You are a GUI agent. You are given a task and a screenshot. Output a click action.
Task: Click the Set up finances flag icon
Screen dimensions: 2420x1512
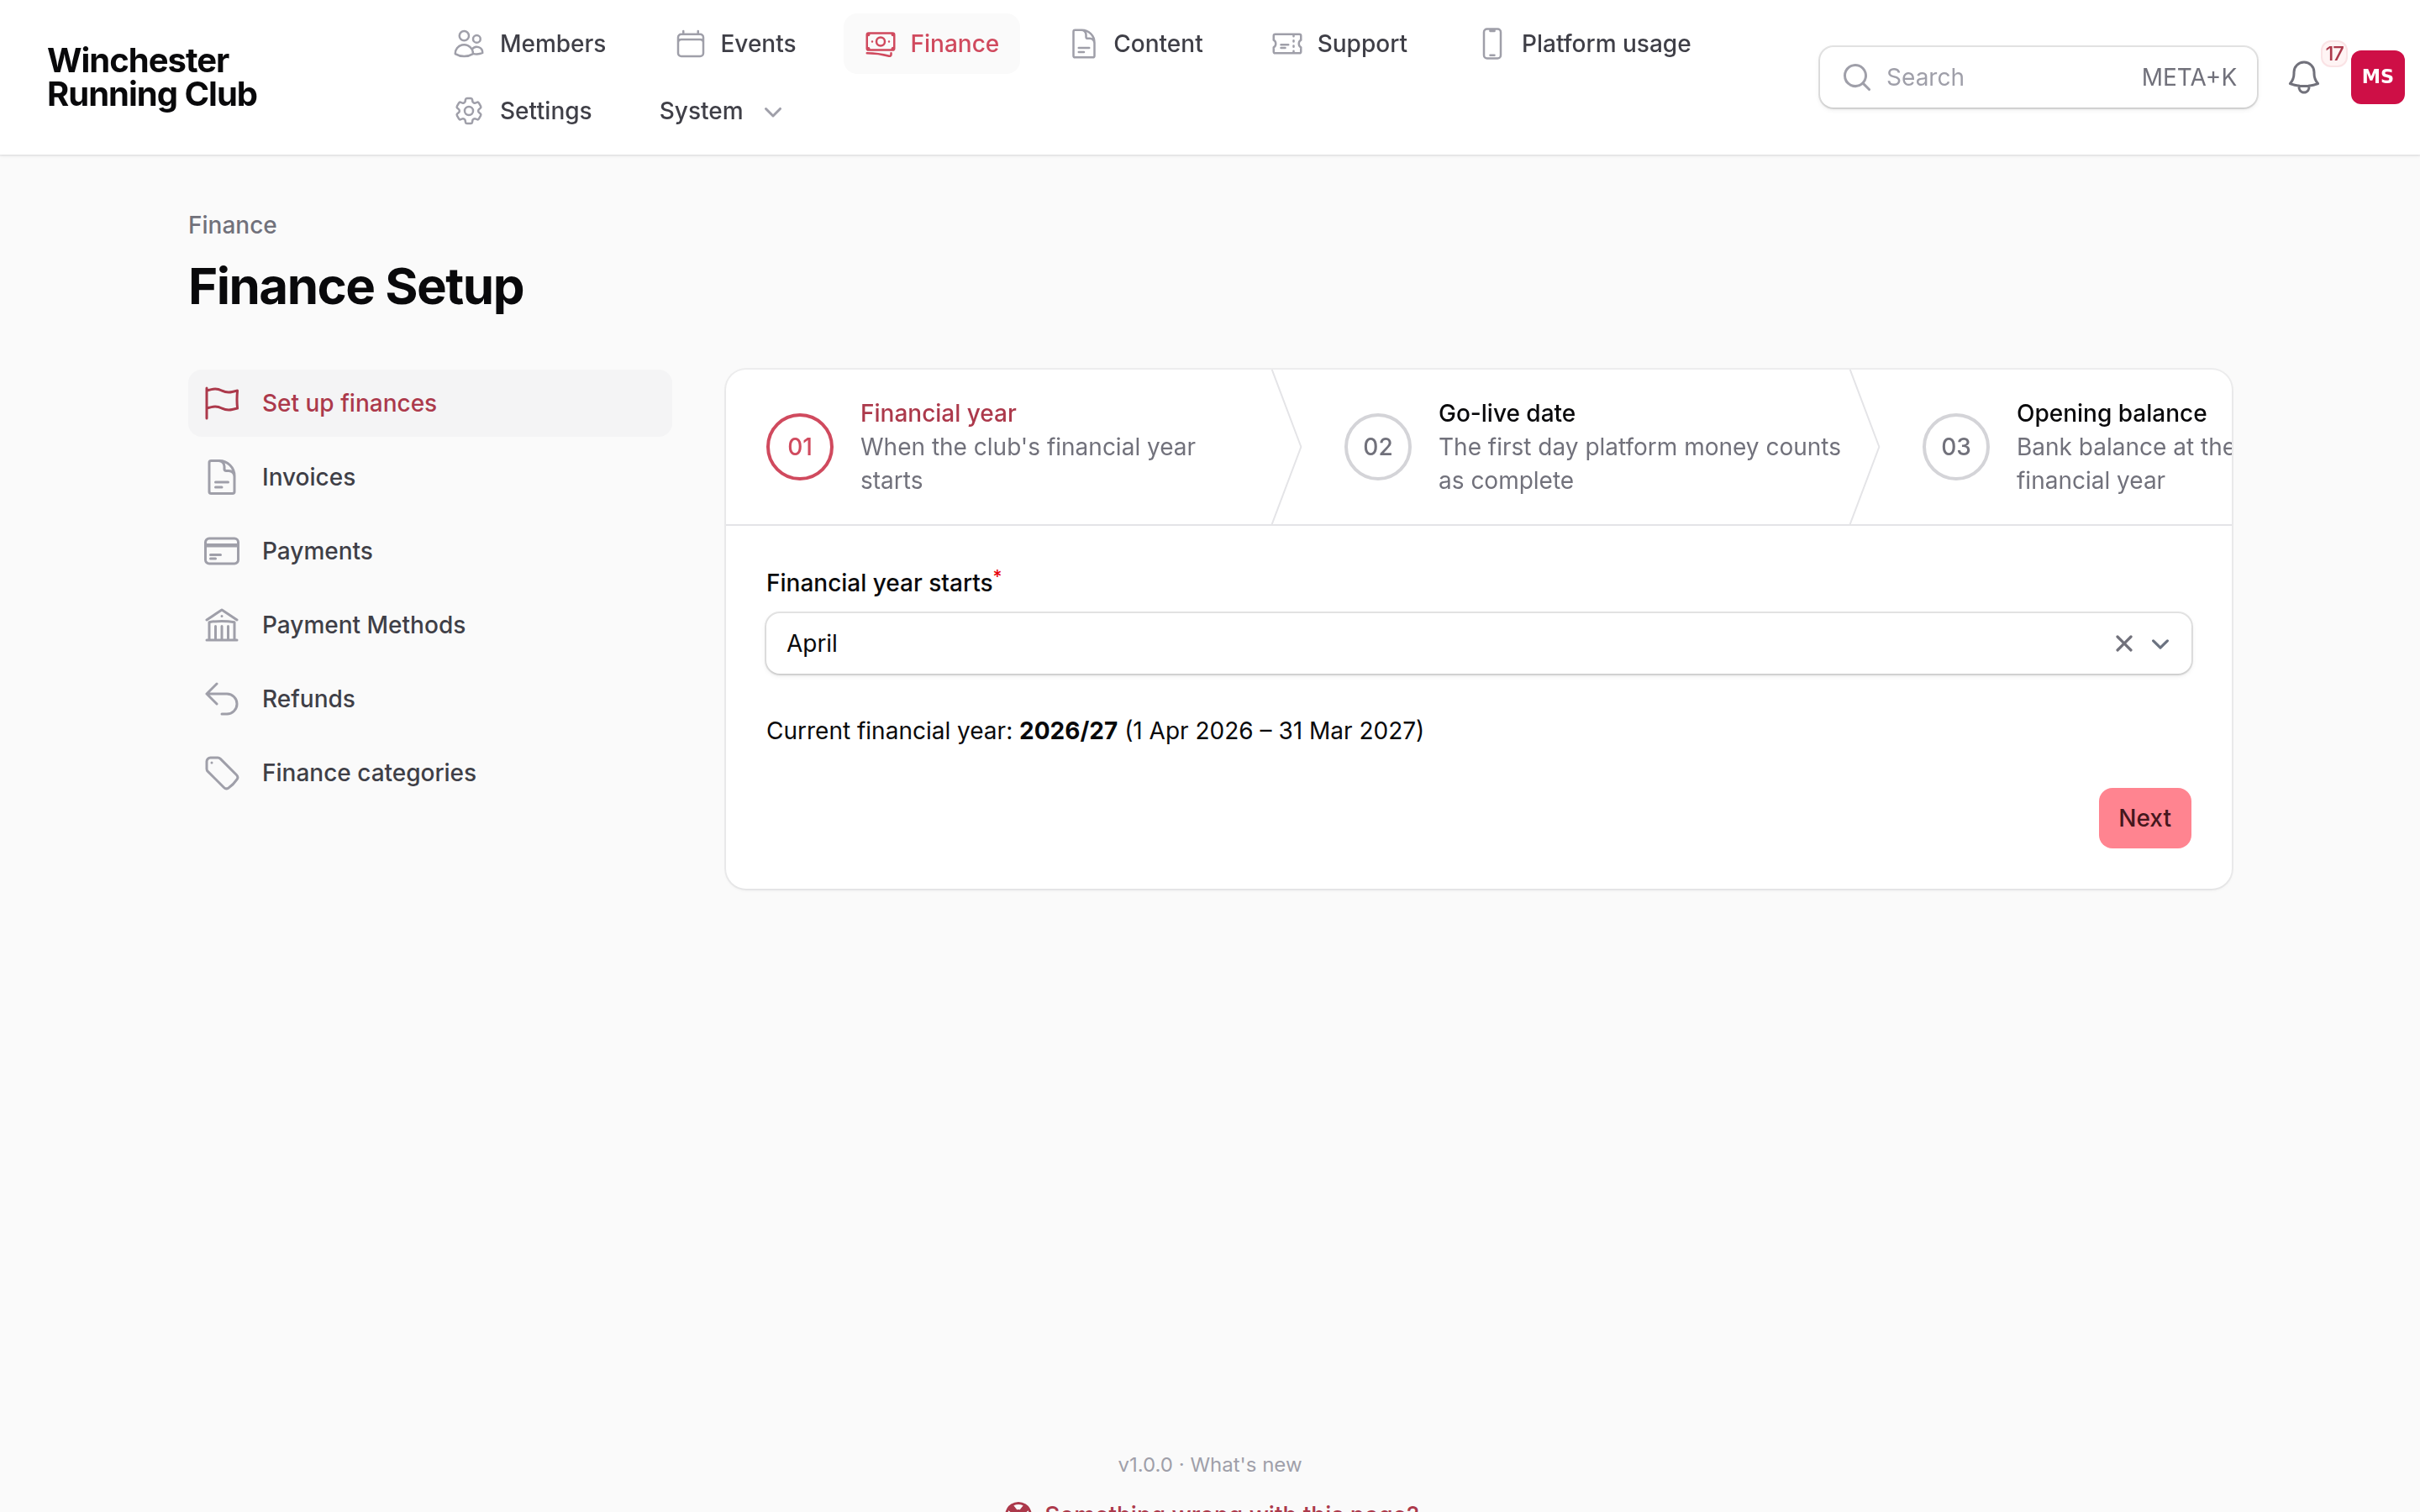pos(222,403)
